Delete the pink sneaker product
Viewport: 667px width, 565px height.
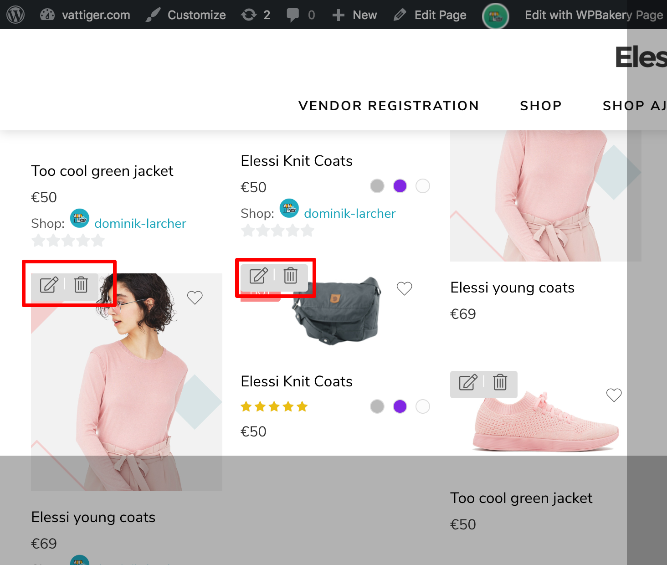coord(500,382)
